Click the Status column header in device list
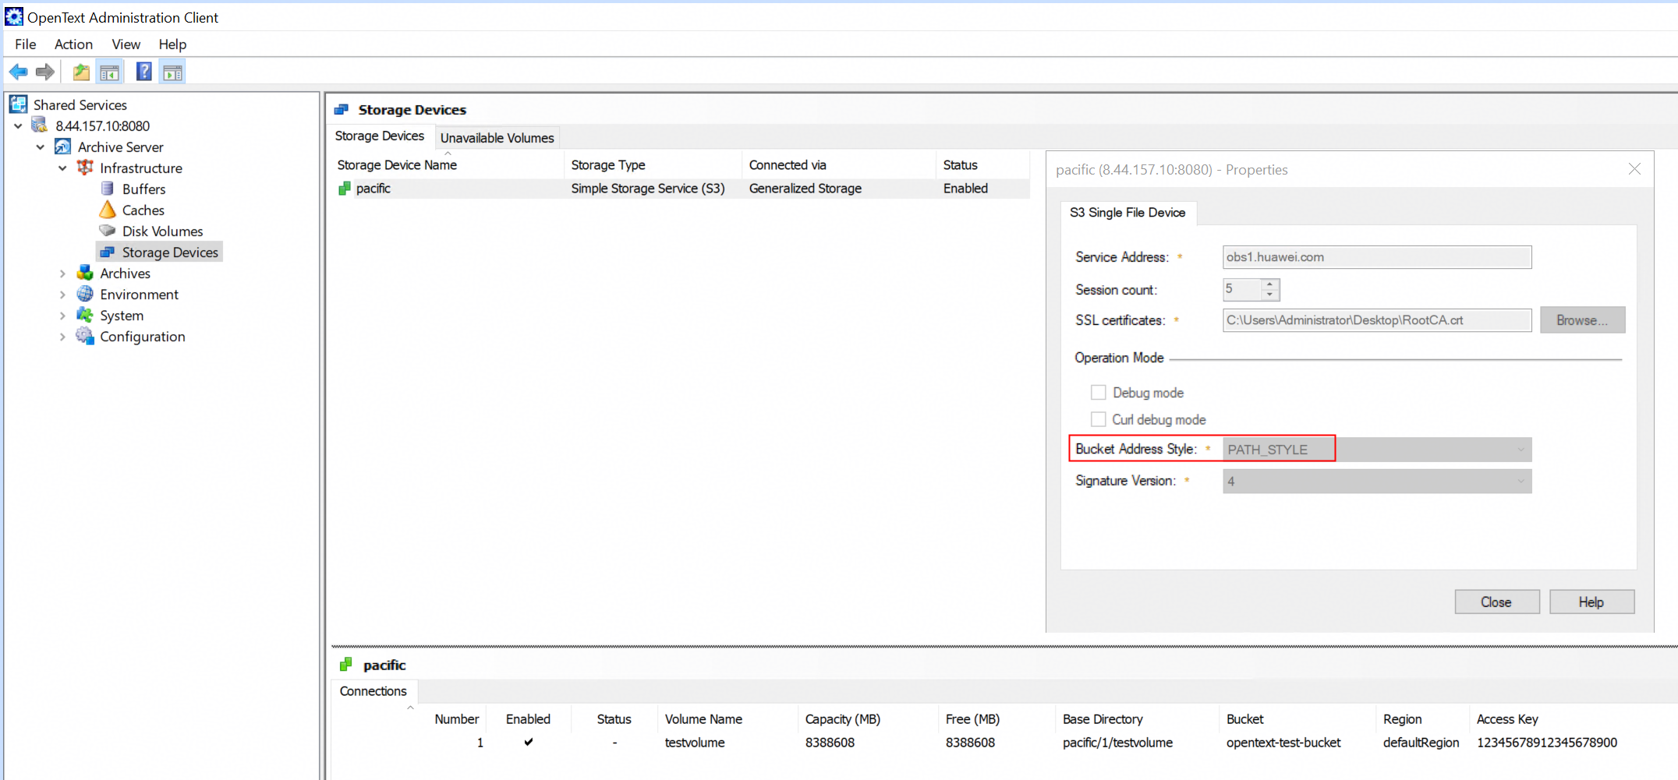Screen dimensions: 1678x780 pos(982,165)
